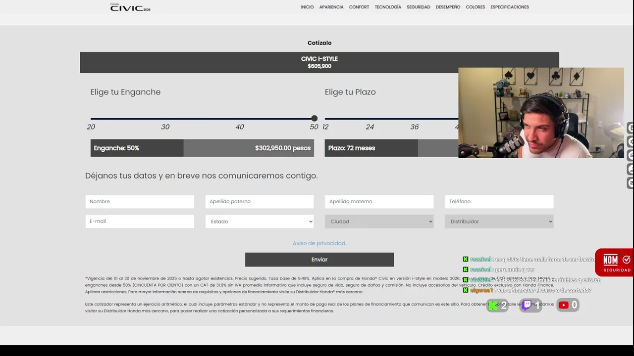Image resolution: width=634 pixels, height=356 pixels.
Task: Click into the Nombre field
Action: click(140, 201)
